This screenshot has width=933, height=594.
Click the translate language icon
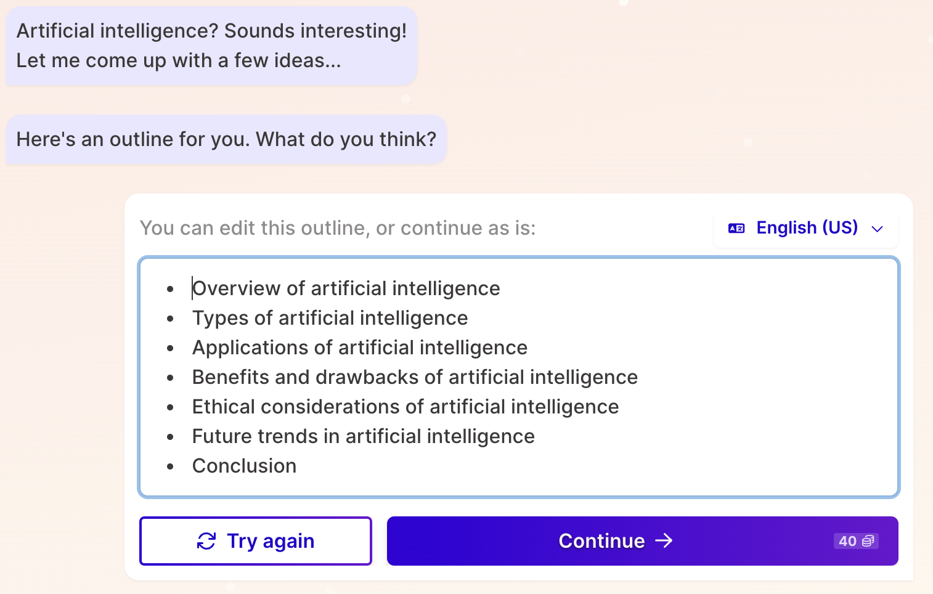[736, 229]
